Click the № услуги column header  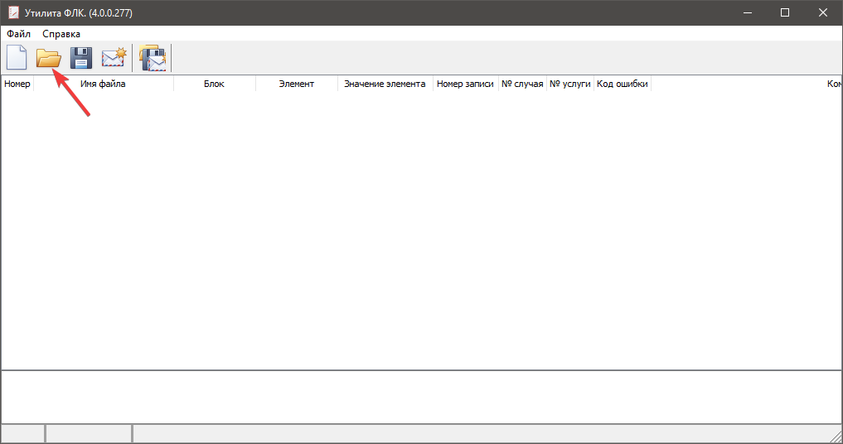pos(570,84)
